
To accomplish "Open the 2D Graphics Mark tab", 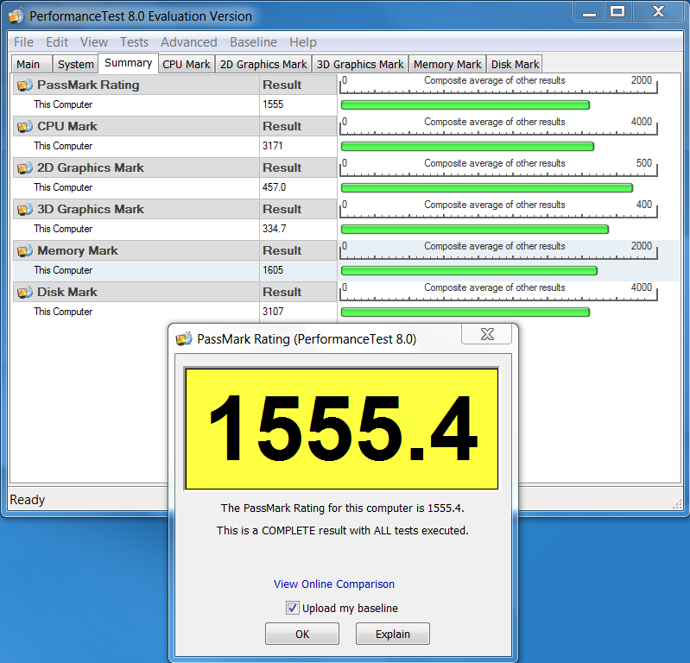I will (x=263, y=64).
